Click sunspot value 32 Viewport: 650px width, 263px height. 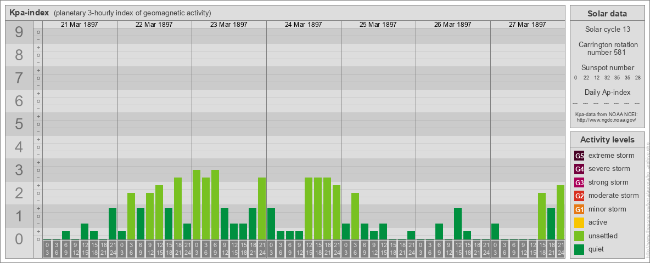click(x=607, y=78)
